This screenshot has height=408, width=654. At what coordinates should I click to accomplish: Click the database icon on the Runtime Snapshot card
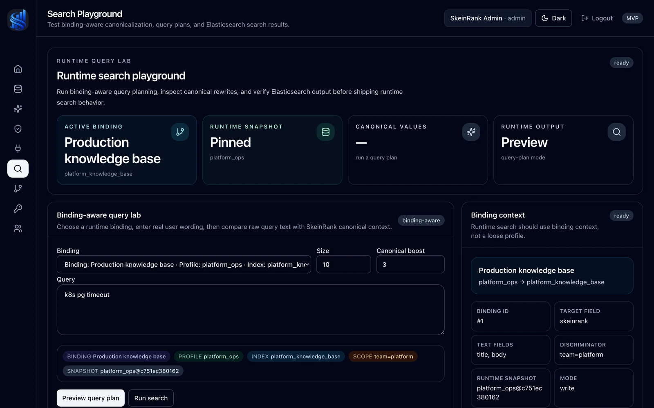[x=325, y=132]
